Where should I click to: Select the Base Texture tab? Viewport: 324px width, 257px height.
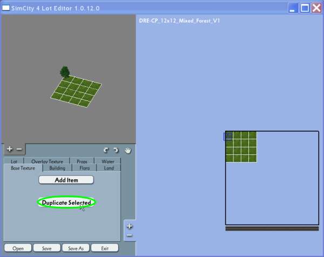coord(23,168)
